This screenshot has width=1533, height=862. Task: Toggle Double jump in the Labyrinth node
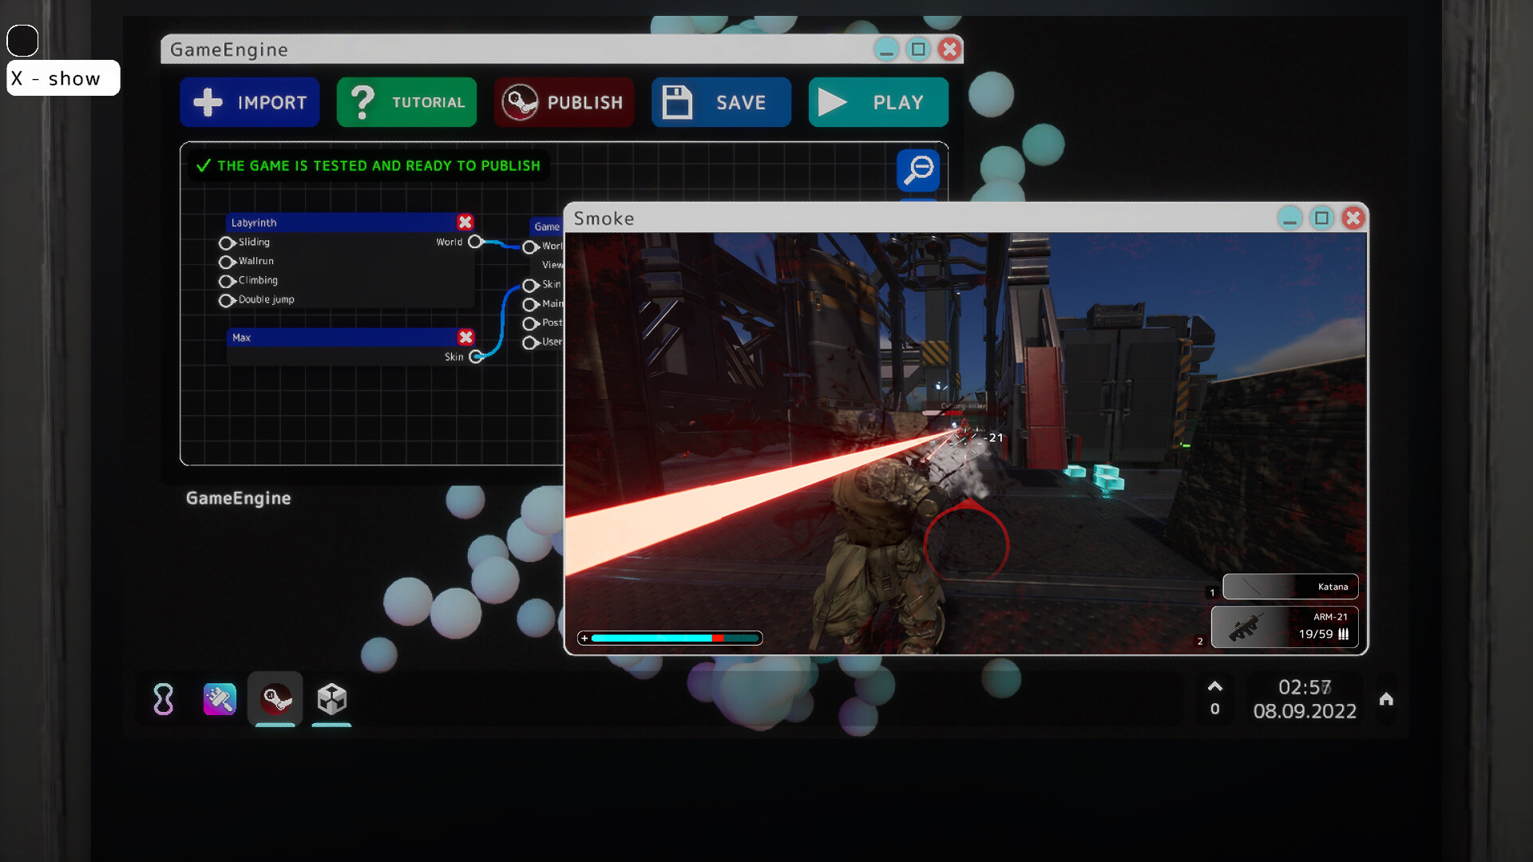point(226,300)
